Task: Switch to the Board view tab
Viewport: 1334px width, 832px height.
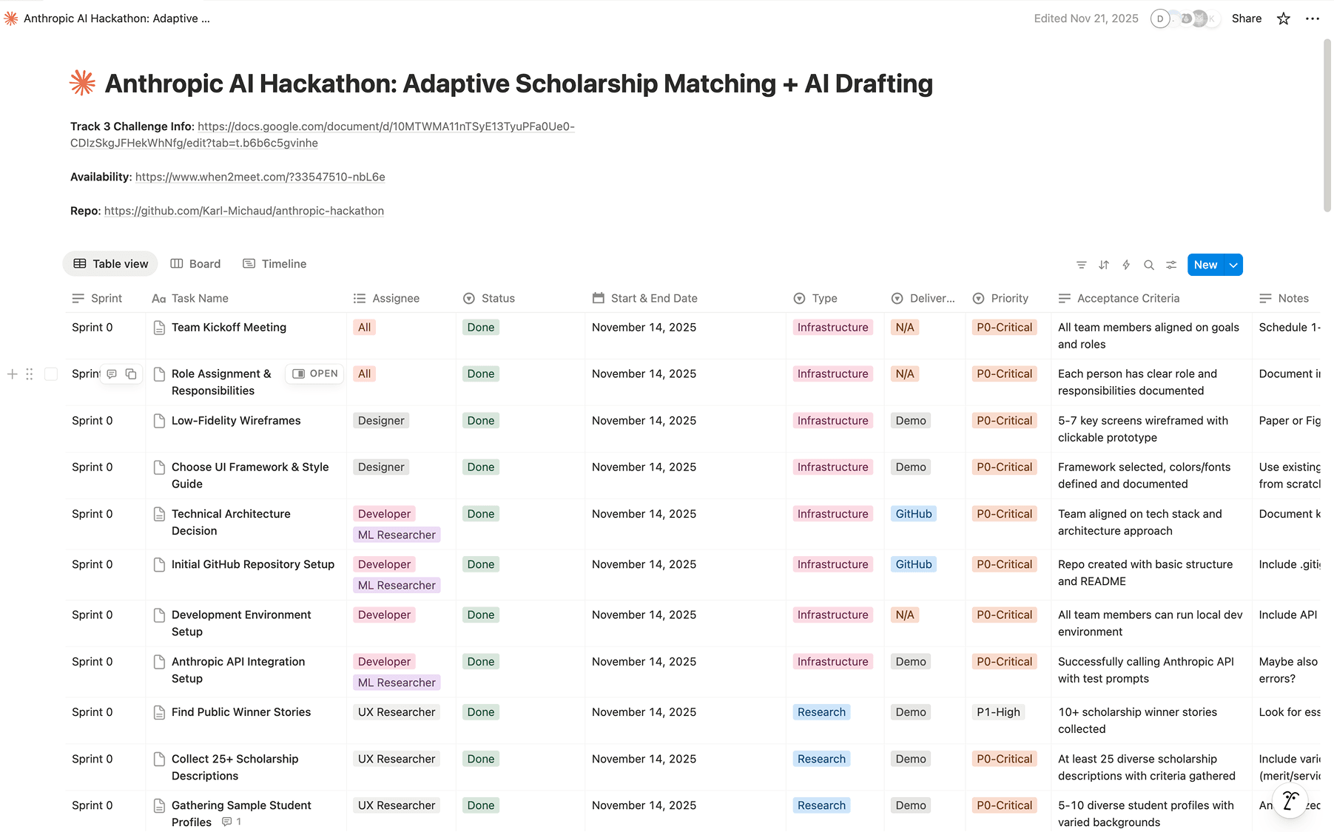Action: pos(196,264)
